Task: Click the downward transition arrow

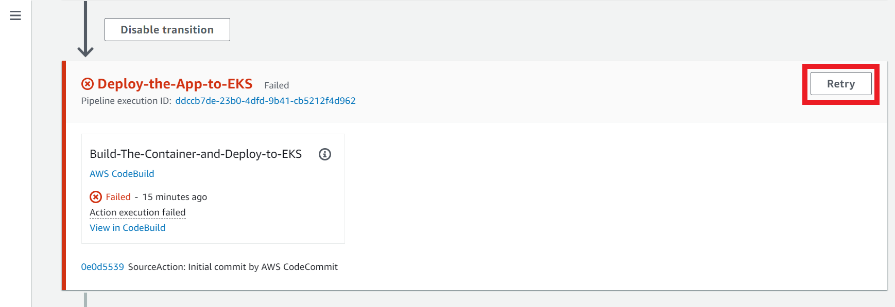Action: (x=85, y=29)
